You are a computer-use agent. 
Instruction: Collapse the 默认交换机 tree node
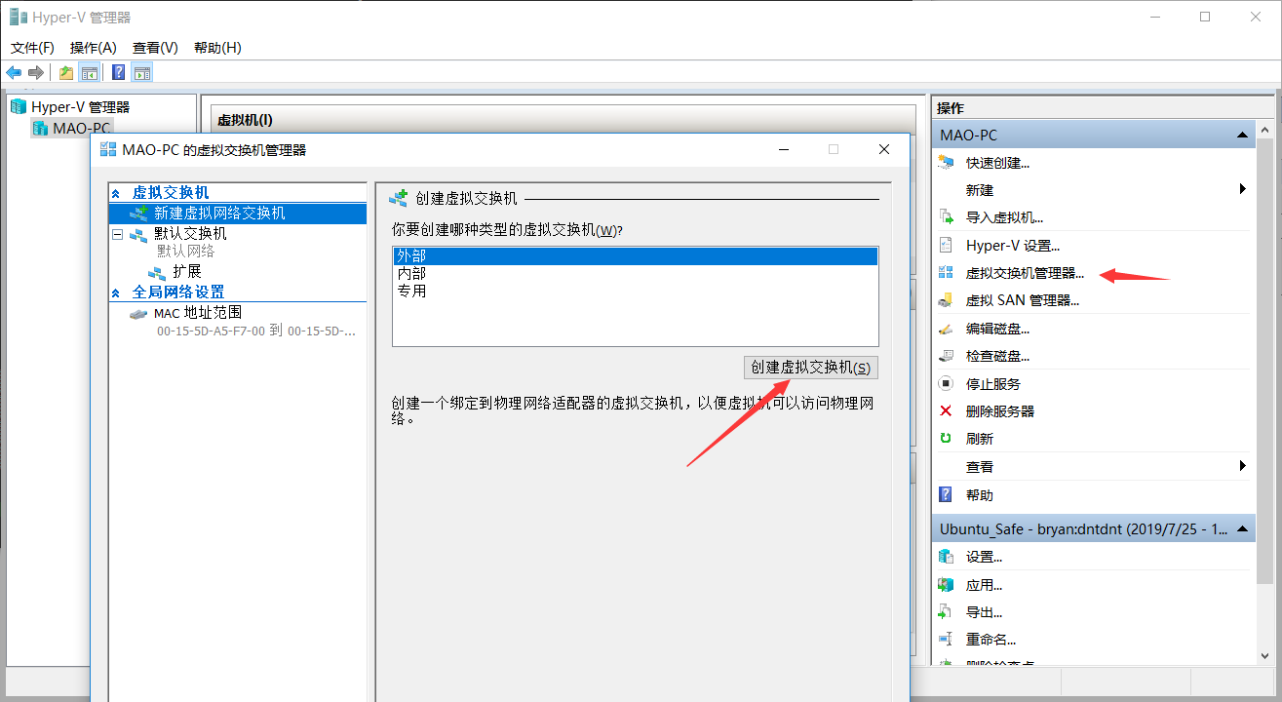(x=118, y=234)
